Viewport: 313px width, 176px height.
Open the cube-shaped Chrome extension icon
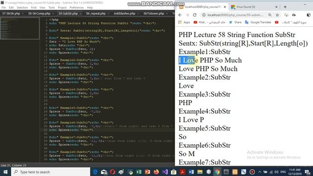(309, 15)
